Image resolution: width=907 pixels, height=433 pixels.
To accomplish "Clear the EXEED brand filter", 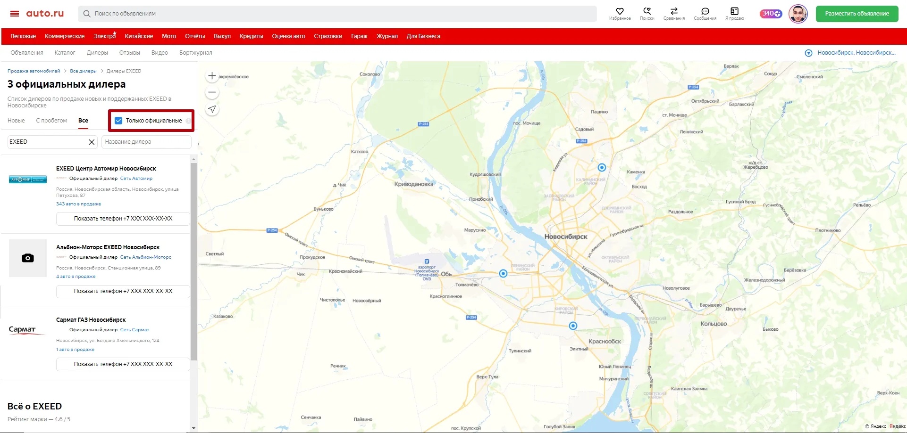I will [92, 142].
